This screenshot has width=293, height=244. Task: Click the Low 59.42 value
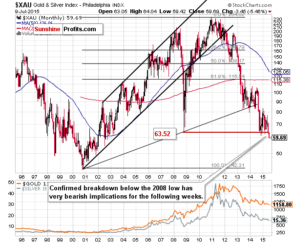pos(172,12)
